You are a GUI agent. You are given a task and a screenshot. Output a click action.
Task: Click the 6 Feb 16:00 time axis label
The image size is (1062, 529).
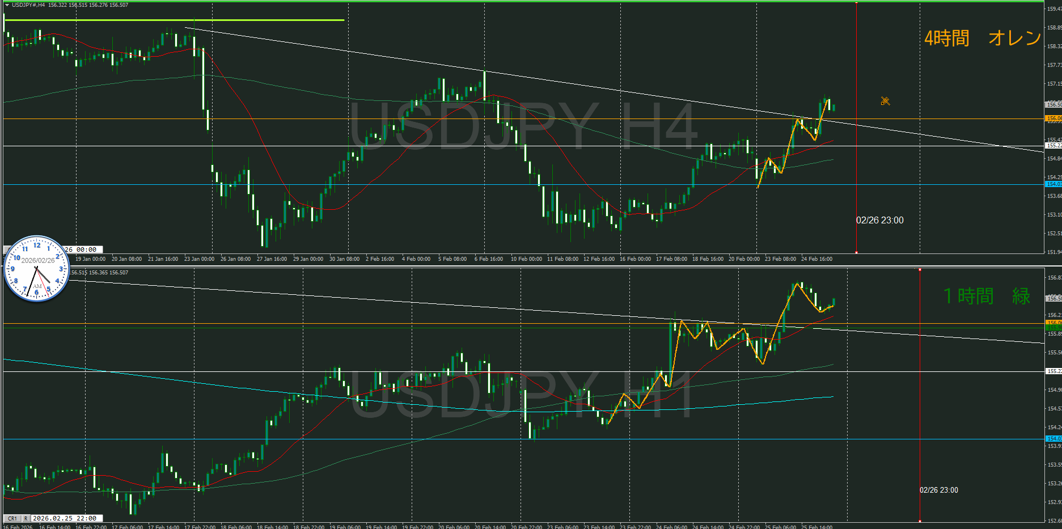(x=488, y=259)
